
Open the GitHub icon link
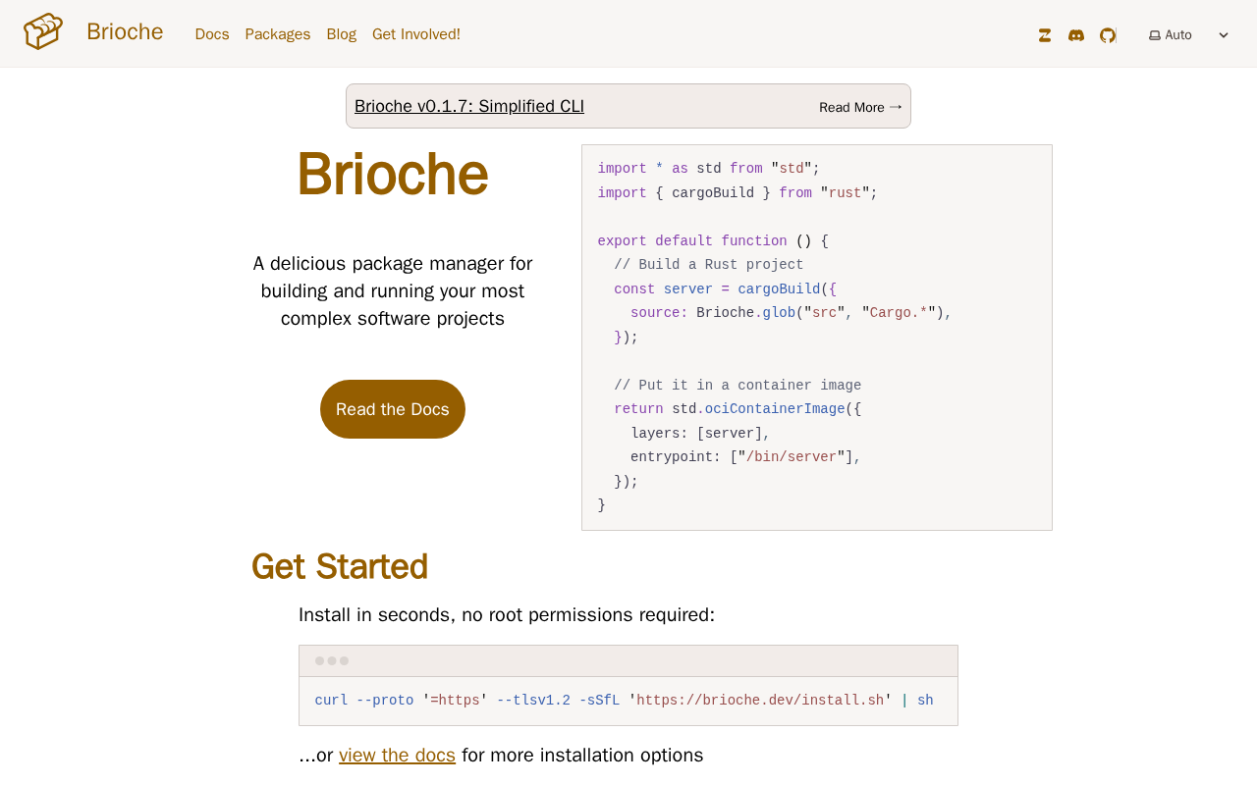pos(1108,35)
